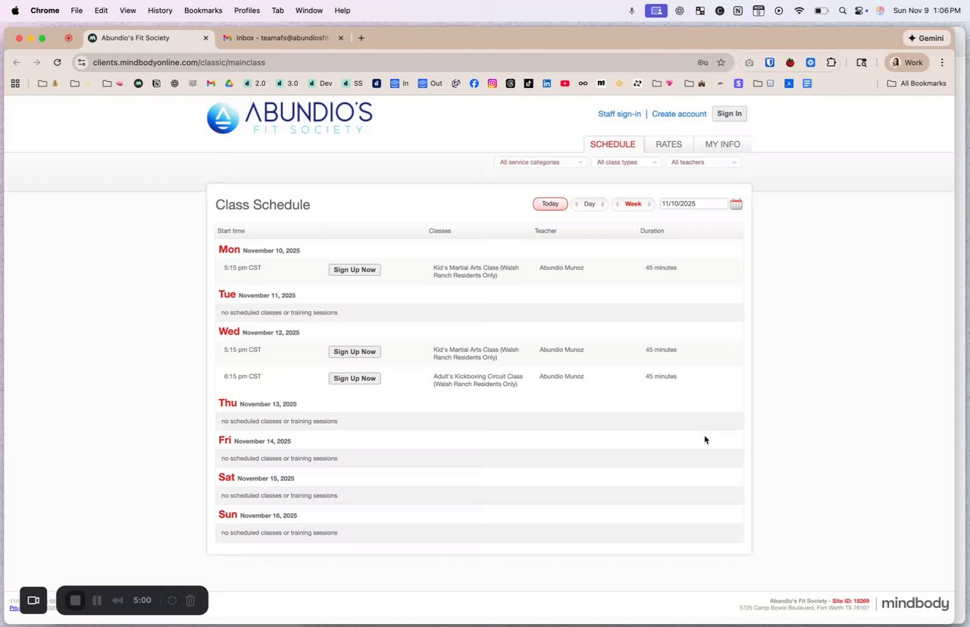The image size is (970, 627).
Task: Go to previous week using Week left arrow
Action: pyautogui.click(x=618, y=205)
